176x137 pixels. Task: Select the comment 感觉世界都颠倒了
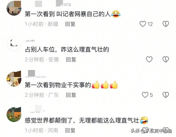tap(82, 121)
